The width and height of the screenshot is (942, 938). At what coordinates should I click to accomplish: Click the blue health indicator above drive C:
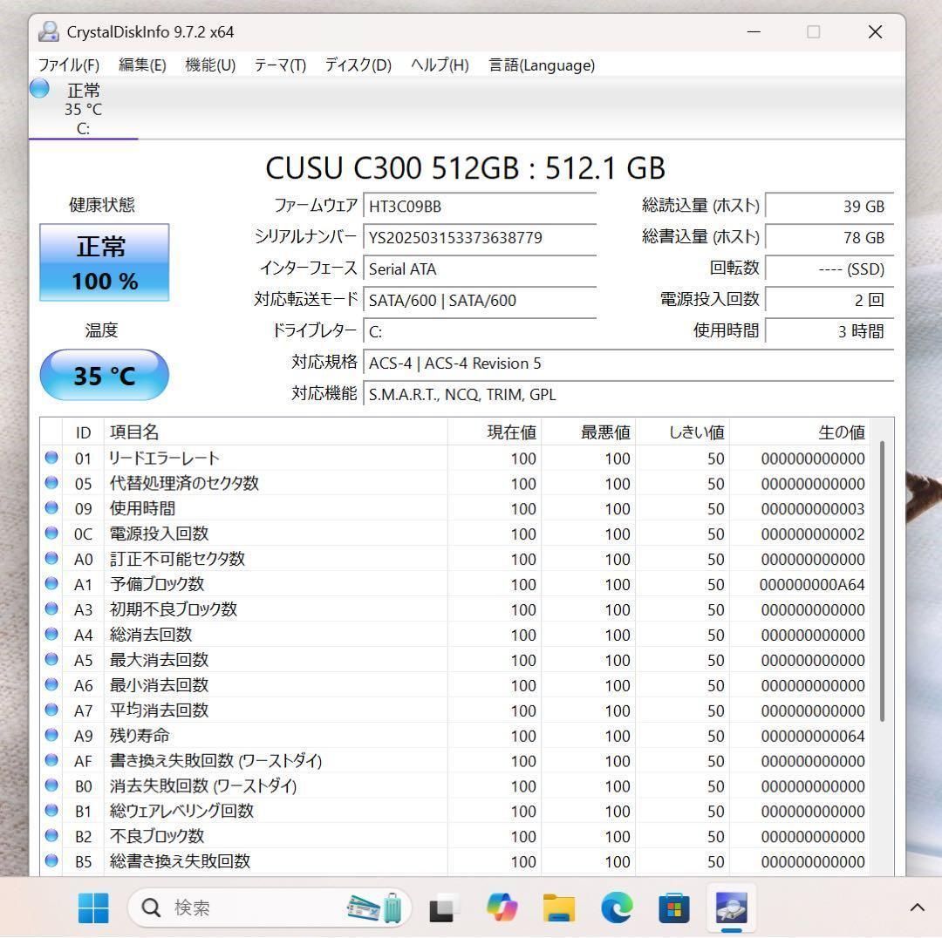[38, 88]
